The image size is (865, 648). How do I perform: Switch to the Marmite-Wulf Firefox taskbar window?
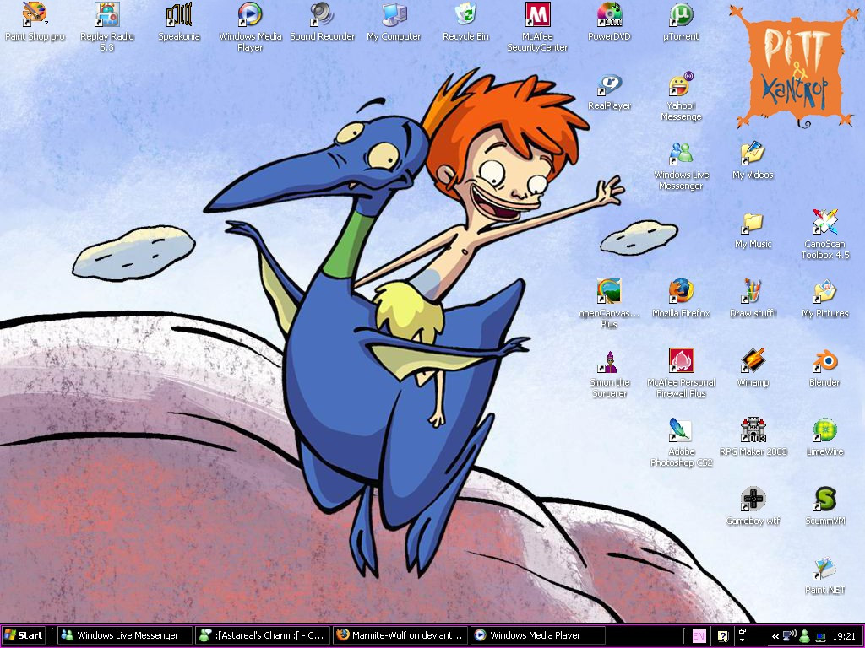pyautogui.click(x=400, y=635)
